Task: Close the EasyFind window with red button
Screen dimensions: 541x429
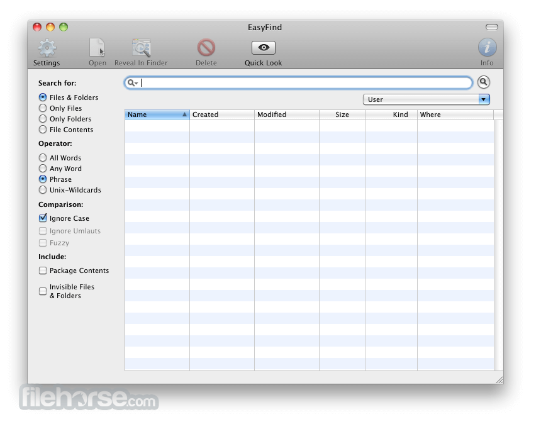Action: pyautogui.click(x=37, y=27)
